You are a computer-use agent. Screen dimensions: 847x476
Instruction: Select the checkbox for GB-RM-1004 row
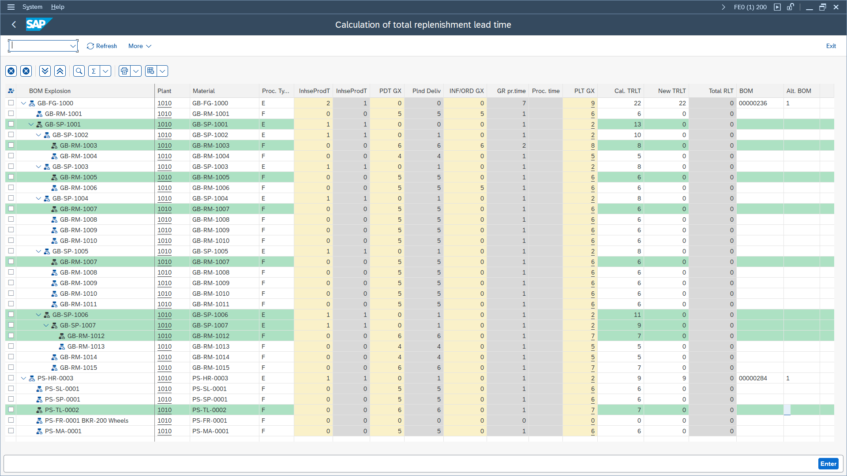pyautogui.click(x=11, y=156)
